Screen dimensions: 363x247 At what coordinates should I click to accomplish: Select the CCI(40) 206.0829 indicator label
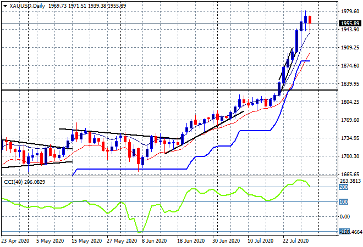(25, 182)
